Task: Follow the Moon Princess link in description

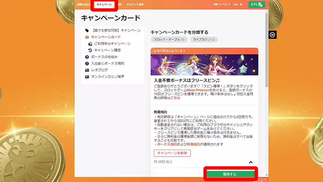Action: [198, 90]
